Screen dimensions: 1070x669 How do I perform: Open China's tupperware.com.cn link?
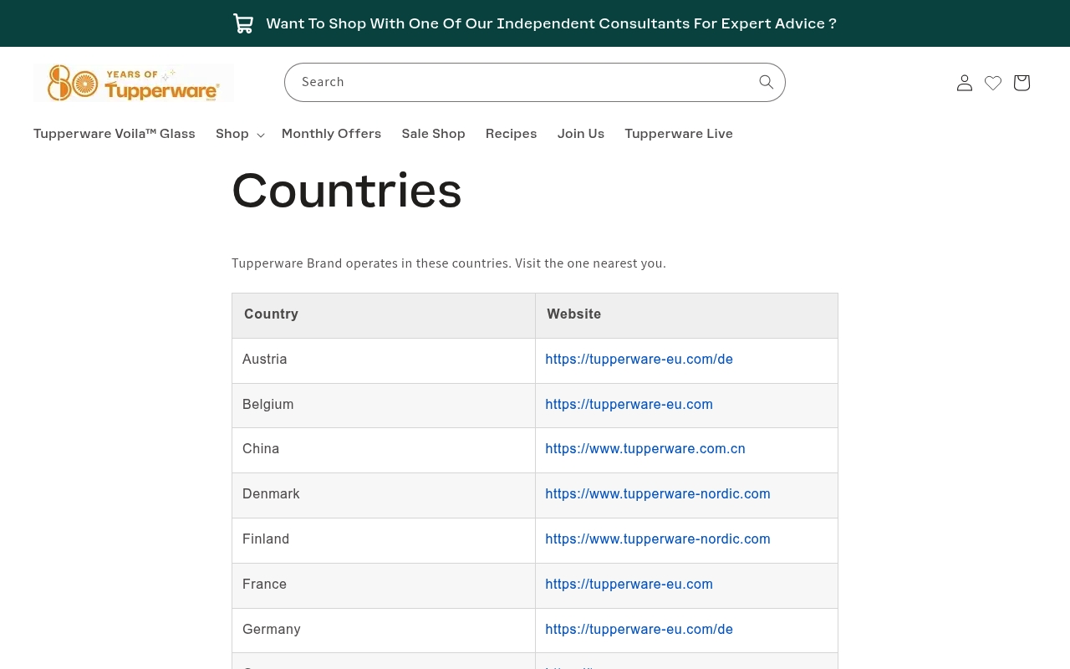[x=645, y=449]
